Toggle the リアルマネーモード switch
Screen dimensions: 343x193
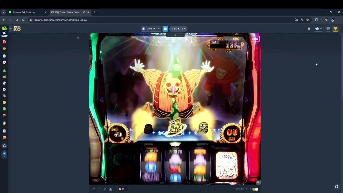click(255, 189)
